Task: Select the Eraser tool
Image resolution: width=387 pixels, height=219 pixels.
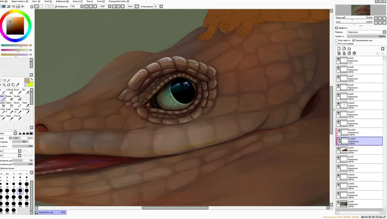Action: [10, 98]
